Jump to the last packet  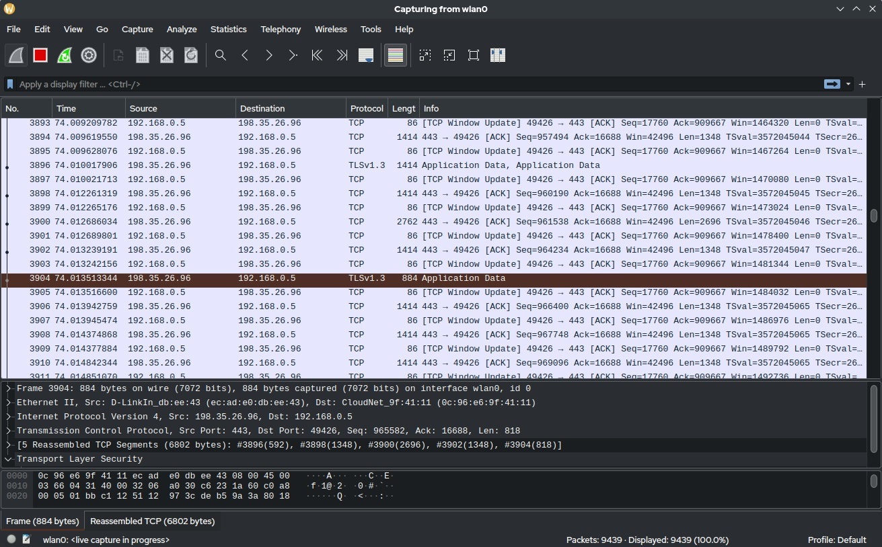click(x=342, y=55)
